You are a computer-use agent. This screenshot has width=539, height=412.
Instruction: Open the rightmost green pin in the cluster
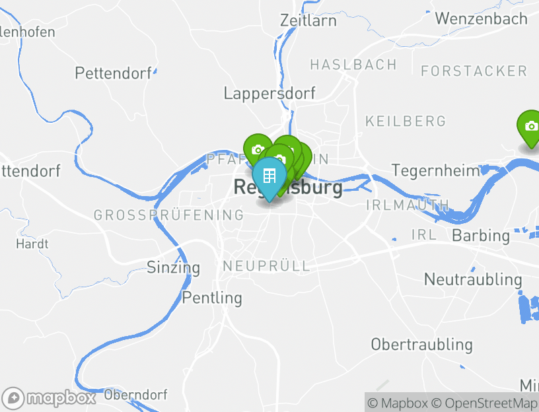[306, 156]
